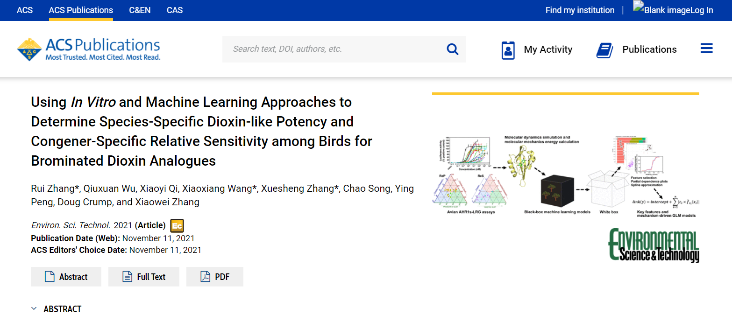Select the CAS tab

[x=175, y=10]
